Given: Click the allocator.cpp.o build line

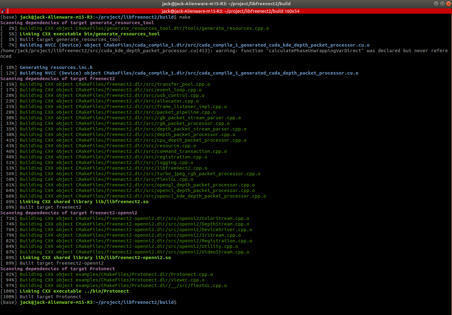Looking at the screenshot, I should tap(99, 101).
